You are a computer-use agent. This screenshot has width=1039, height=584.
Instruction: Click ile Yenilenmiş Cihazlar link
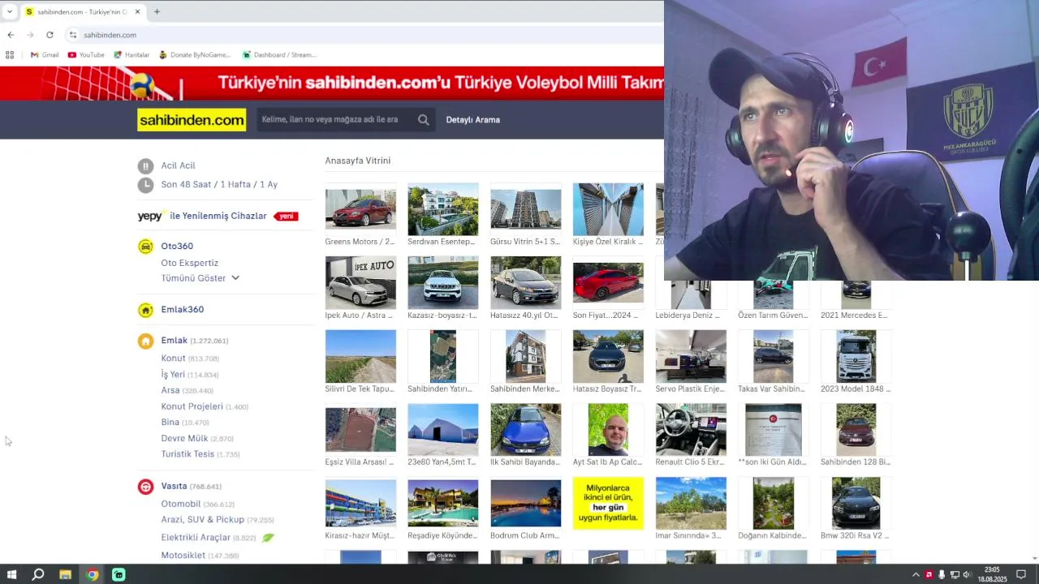coord(218,216)
